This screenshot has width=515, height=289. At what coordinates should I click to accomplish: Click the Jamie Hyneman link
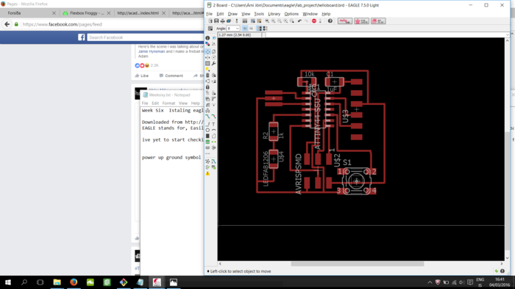tap(152, 51)
